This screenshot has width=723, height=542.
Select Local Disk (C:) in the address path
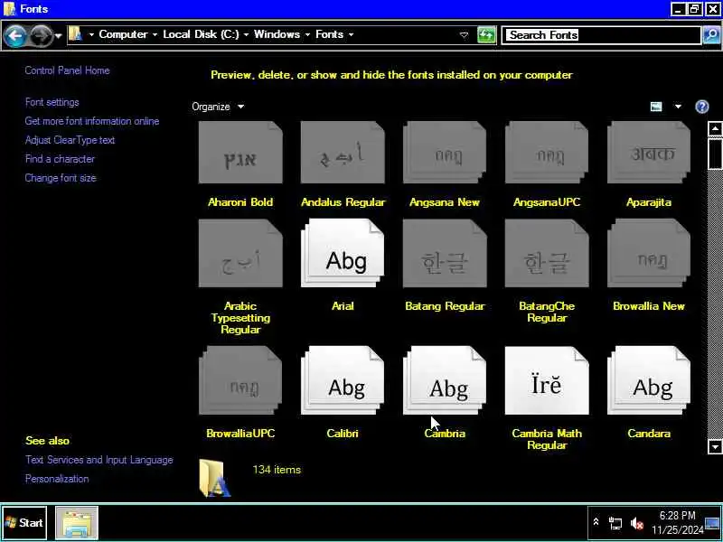(x=201, y=34)
